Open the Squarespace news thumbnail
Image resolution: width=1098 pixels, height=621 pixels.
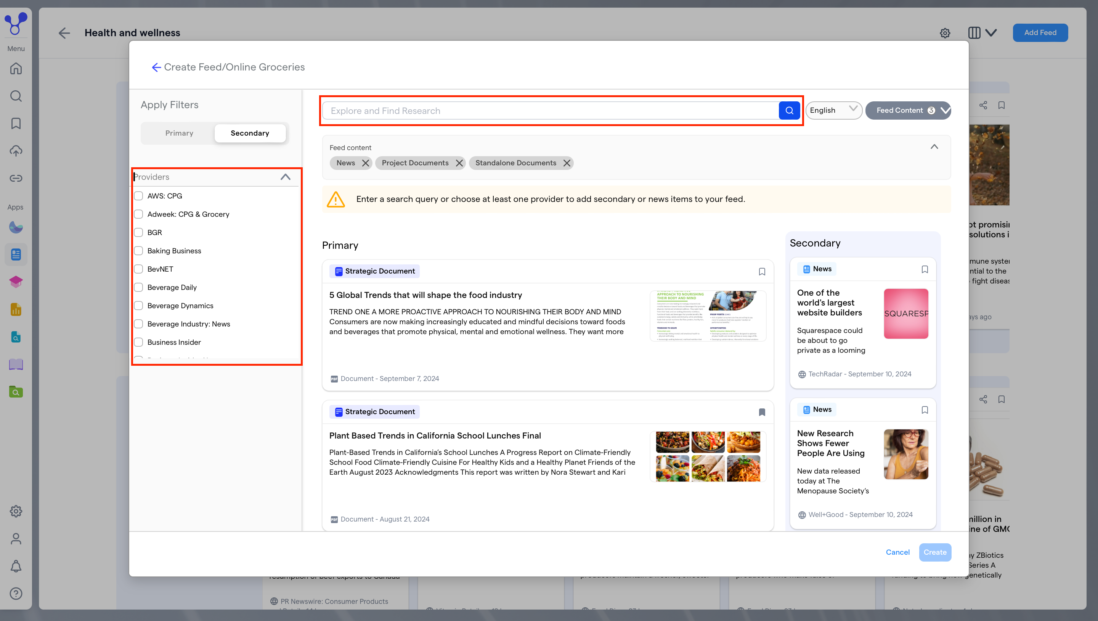(905, 314)
